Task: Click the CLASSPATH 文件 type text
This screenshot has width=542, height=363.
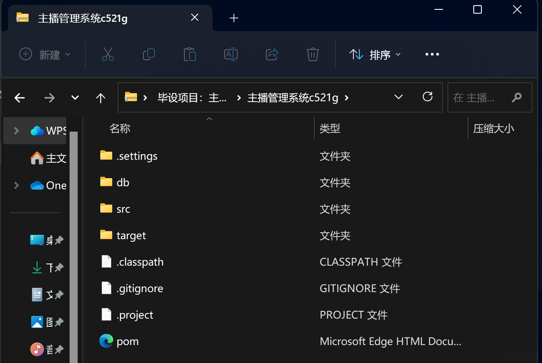Action: click(x=361, y=262)
